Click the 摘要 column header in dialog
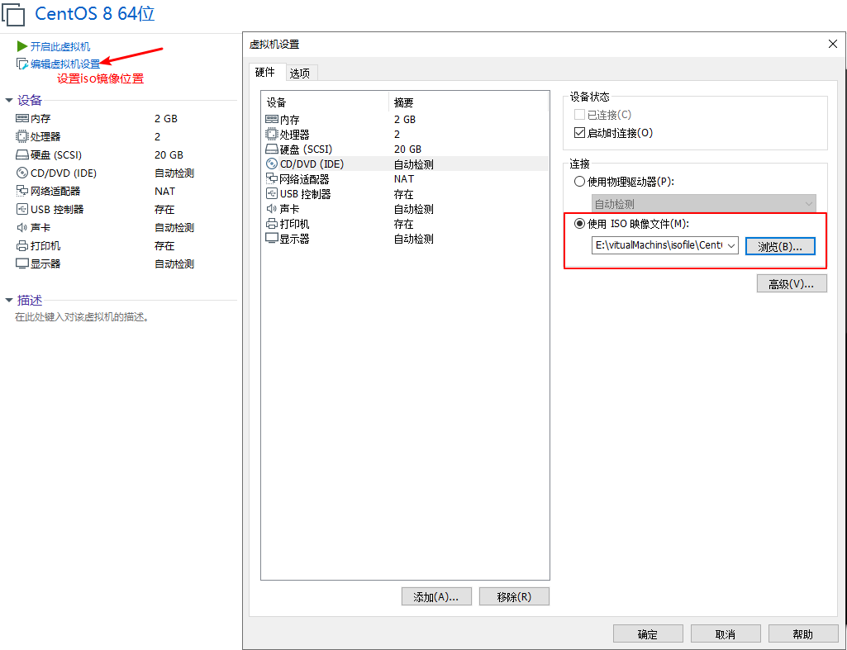The image size is (847, 650). coord(469,102)
